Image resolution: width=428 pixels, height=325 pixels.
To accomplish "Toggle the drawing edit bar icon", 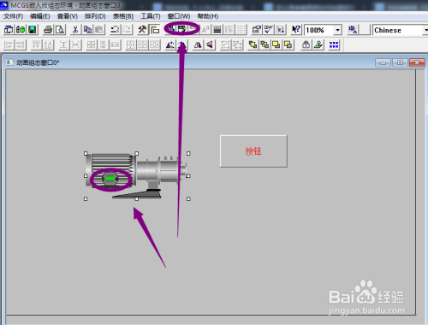I will (154, 29).
